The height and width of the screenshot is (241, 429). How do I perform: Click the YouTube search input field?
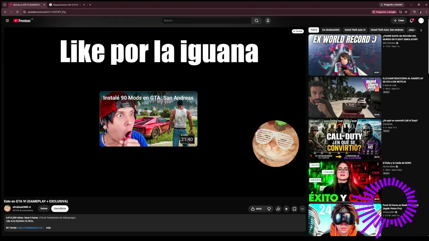[207, 20]
